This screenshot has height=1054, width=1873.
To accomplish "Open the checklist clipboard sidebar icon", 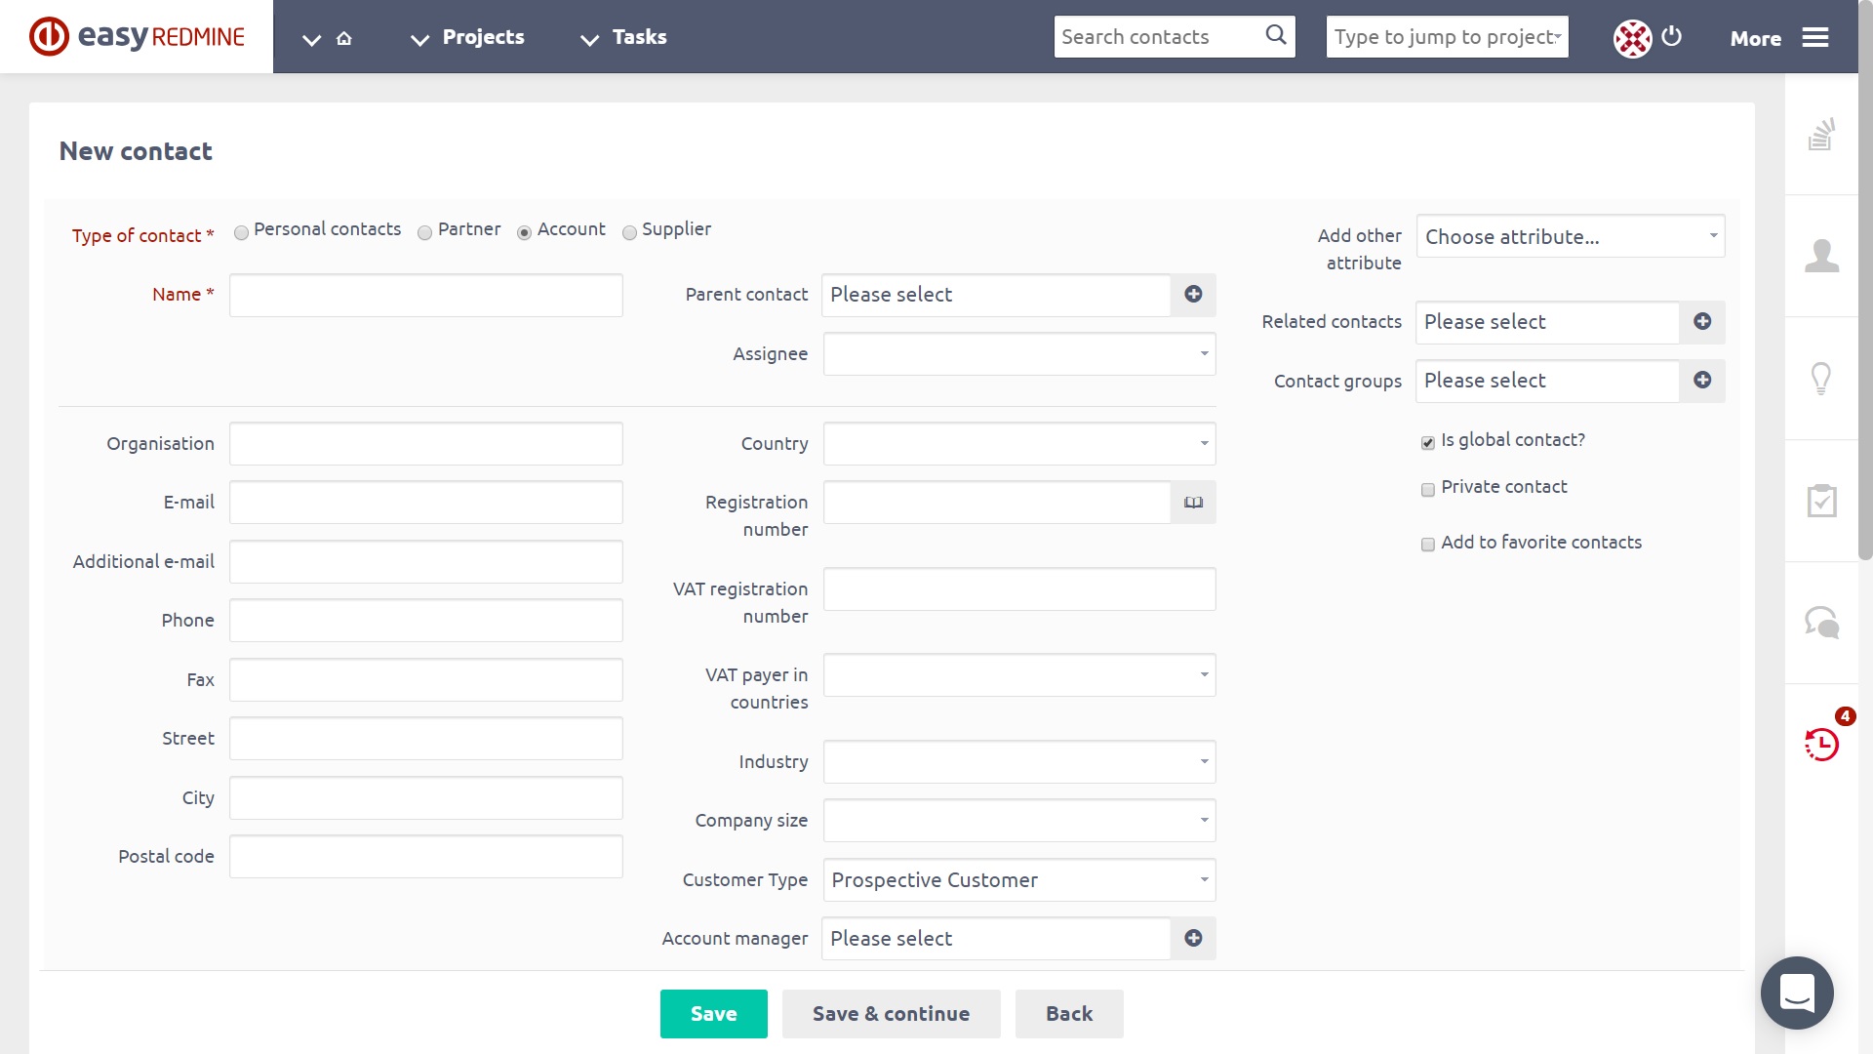I will tap(1820, 501).
